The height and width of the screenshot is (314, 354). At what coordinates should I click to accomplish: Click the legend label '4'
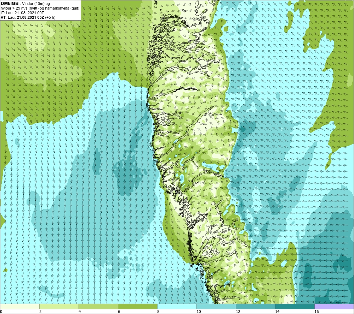(80, 312)
